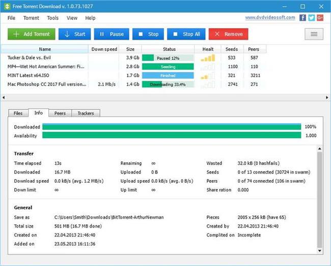Open the Google Plus icon link
The image size is (331, 266).
point(320,18)
